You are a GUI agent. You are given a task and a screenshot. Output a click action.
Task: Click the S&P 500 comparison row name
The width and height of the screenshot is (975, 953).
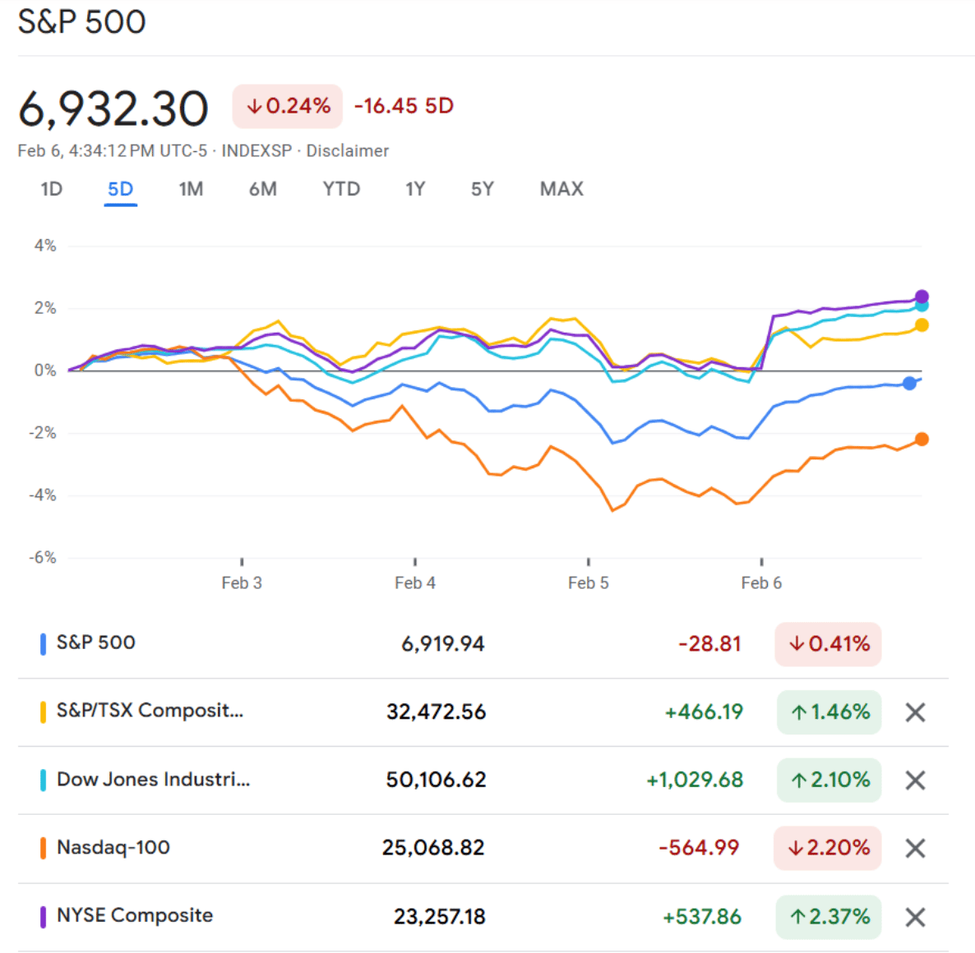[x=95, y=642]
